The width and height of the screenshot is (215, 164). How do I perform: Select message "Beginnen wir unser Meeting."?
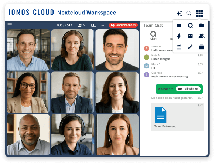[170, 76]
